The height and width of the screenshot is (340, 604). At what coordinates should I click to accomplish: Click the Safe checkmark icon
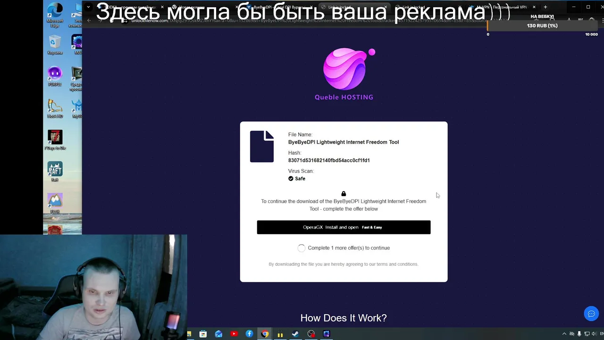tap(291, 178)
